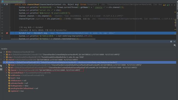Select the 'touch = true' field
Screen dimensions: 178x100
pyautogui.click(x=90, y=78)
